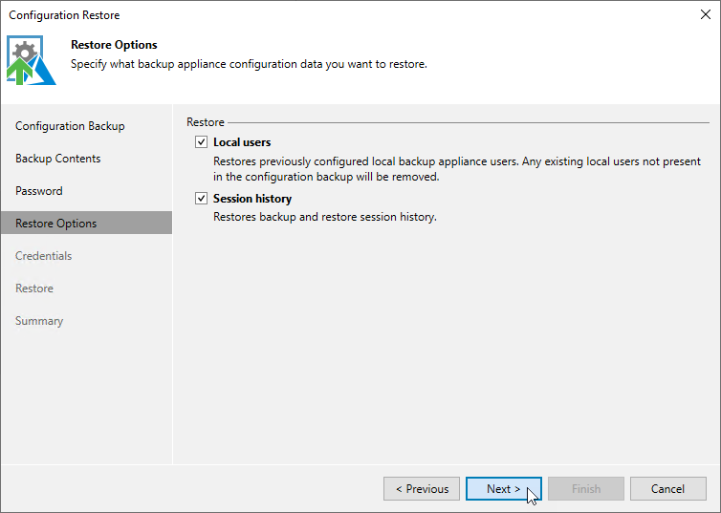The height and width of the screenshot is (513, 721).
Task: Click the Restore step in sidebar
Action: click(x=34, y=289)
